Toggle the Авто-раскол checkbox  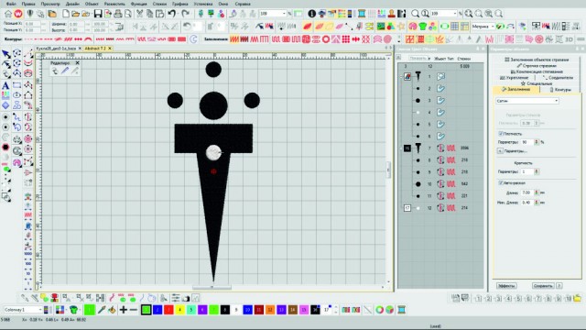pyautogui.click(x=501, y=183)
